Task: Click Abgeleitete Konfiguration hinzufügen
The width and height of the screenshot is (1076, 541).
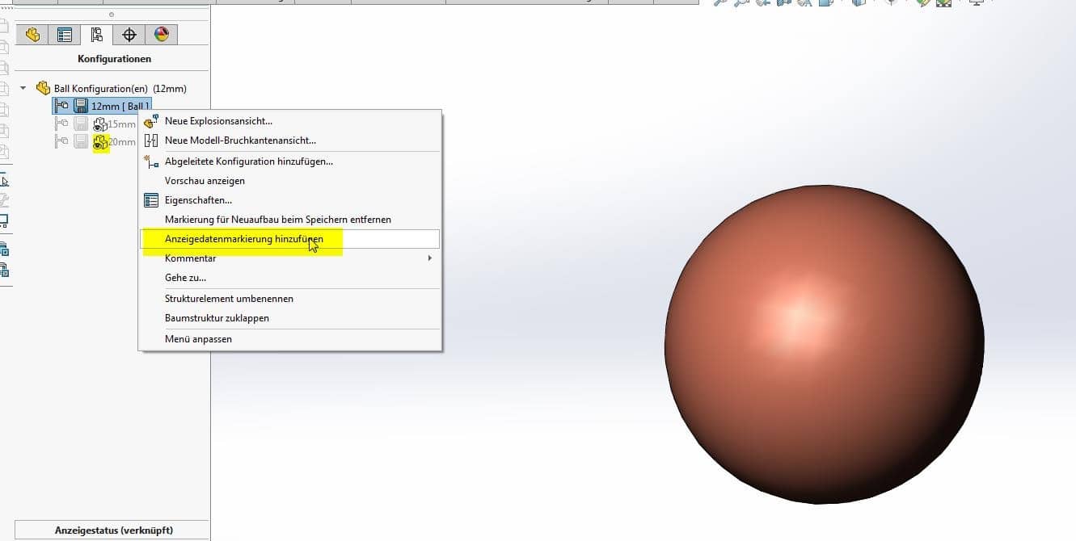Action: tap(248, 161)
